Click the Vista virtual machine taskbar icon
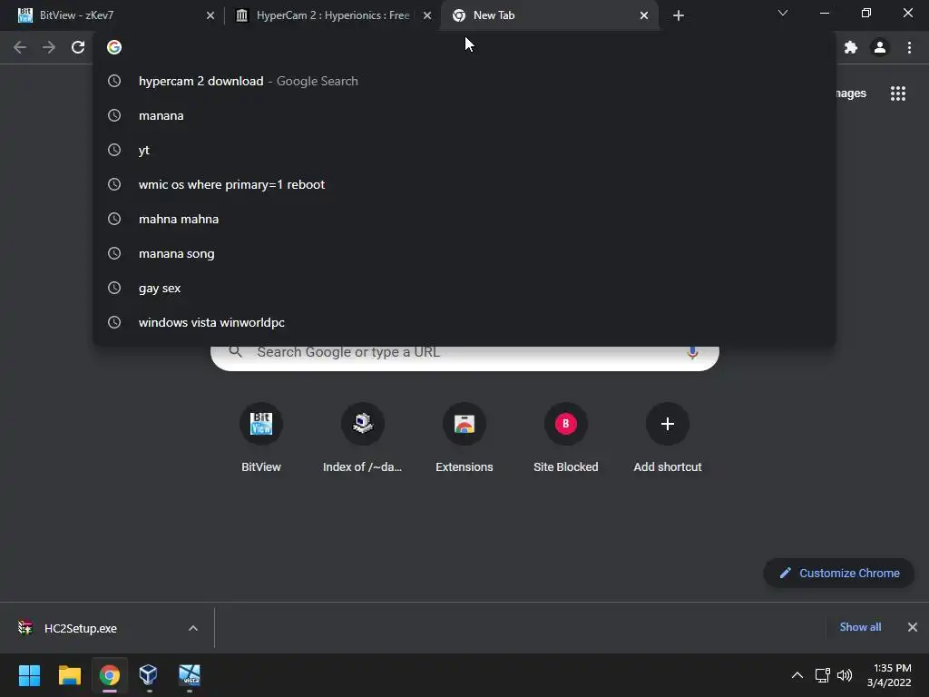This screenshot has width=929, height=697. point(190,674)
